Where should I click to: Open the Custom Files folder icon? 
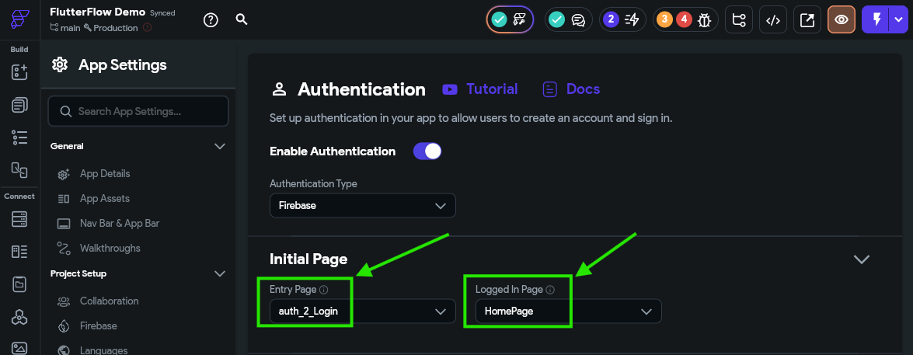(19, 284)
